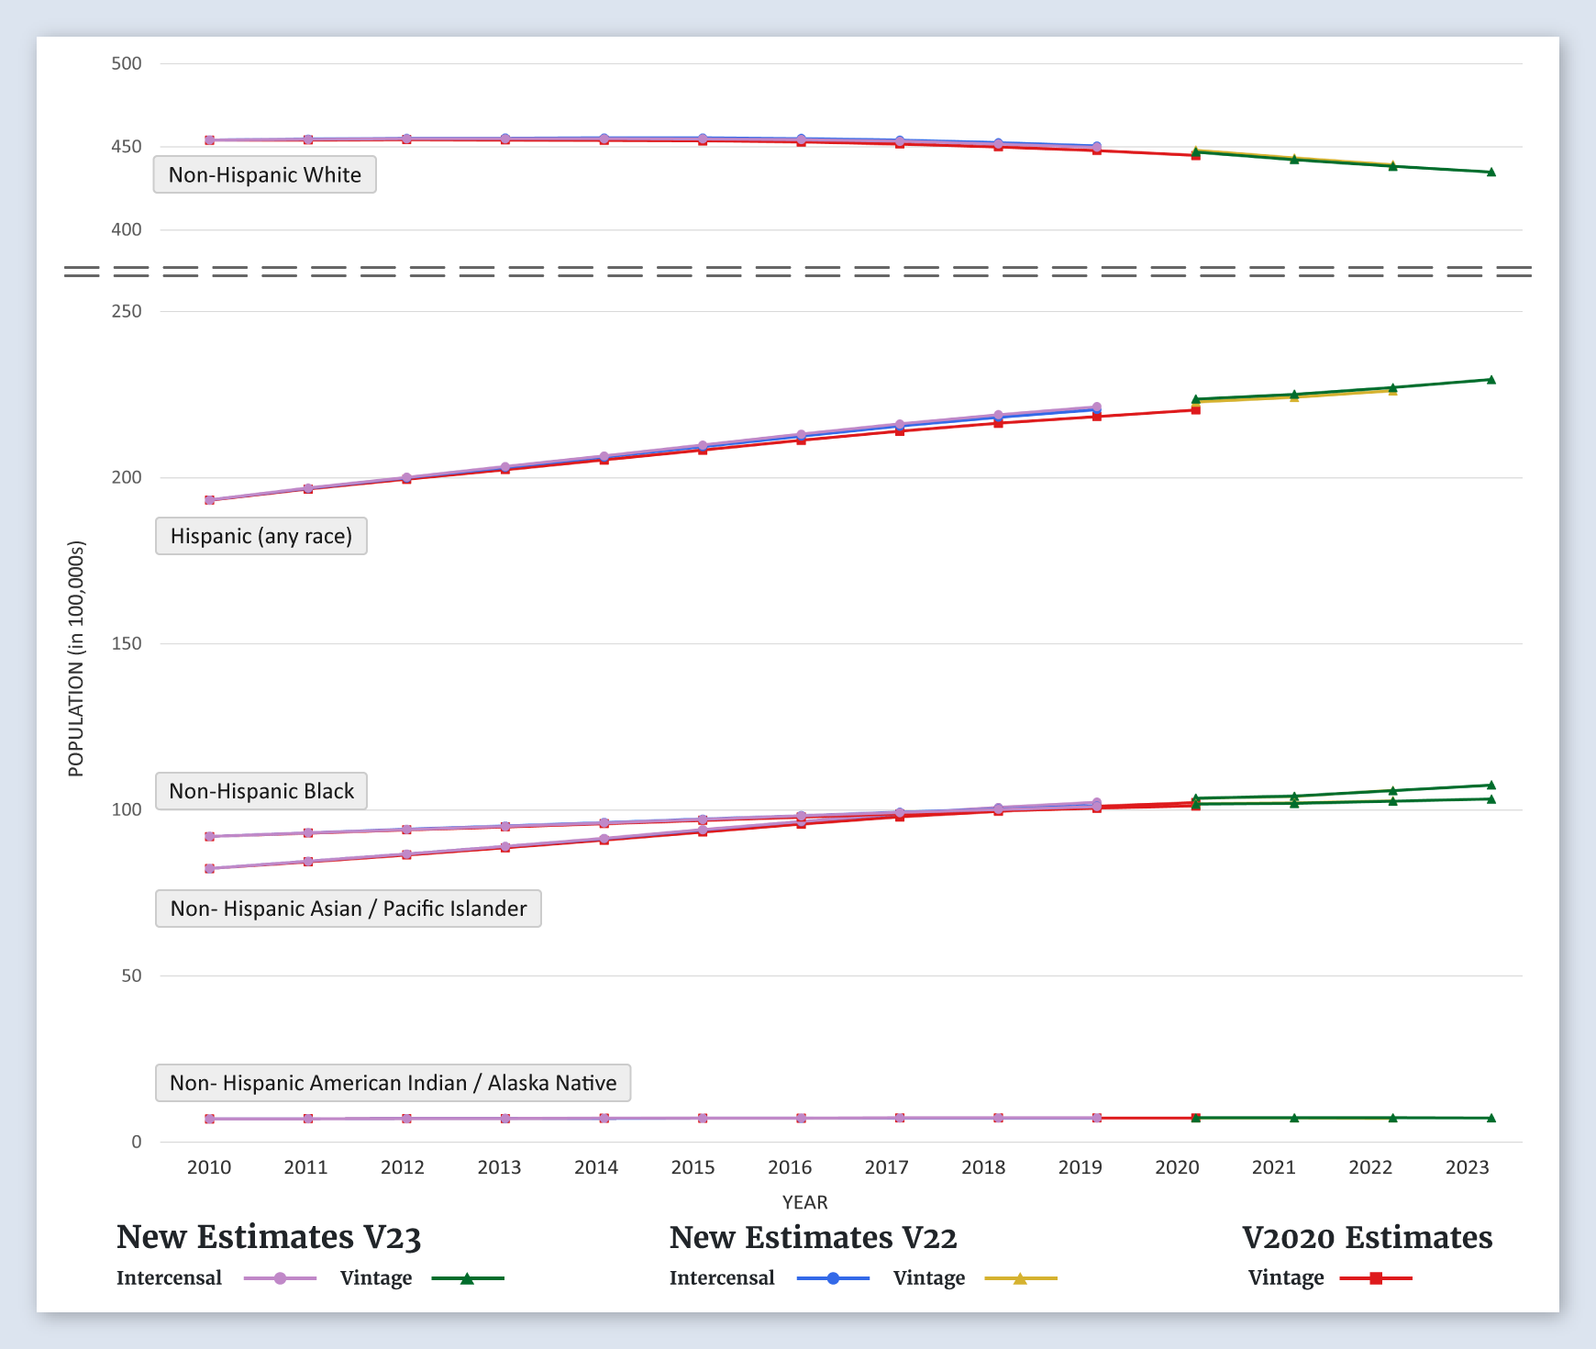Click the American Indian / Alaska Native label

[393, 1083]
